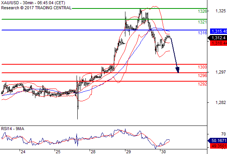This screenshot has width=227, height=154.
Task: Click the green 1326 resistance label
Action: [x=202, y=11]
